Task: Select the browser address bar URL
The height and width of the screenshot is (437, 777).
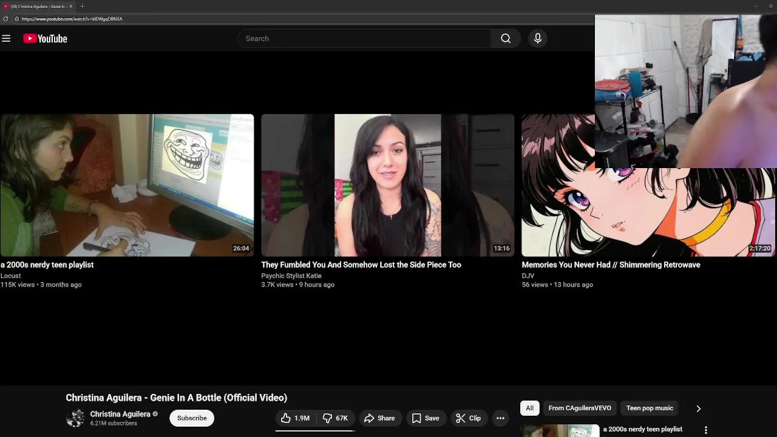Action: pos(72,19)
